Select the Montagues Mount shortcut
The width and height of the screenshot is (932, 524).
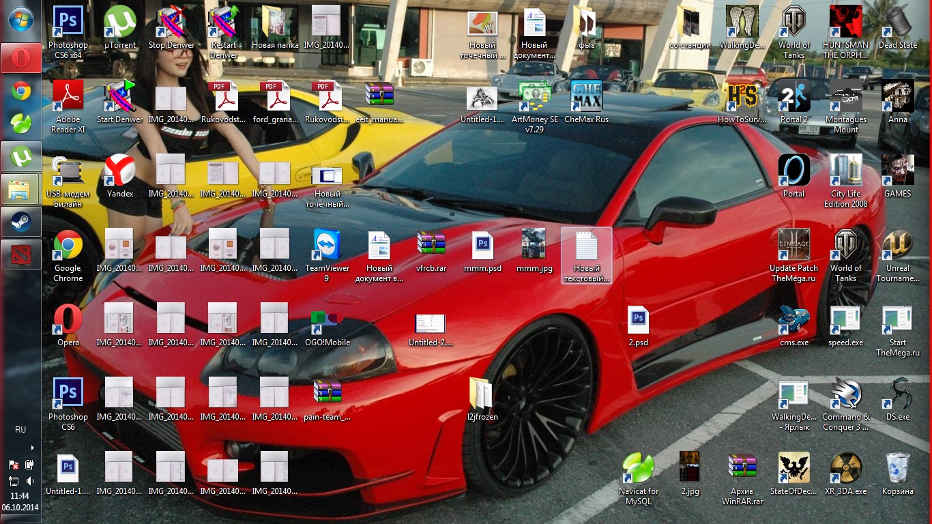click(845, 106)
